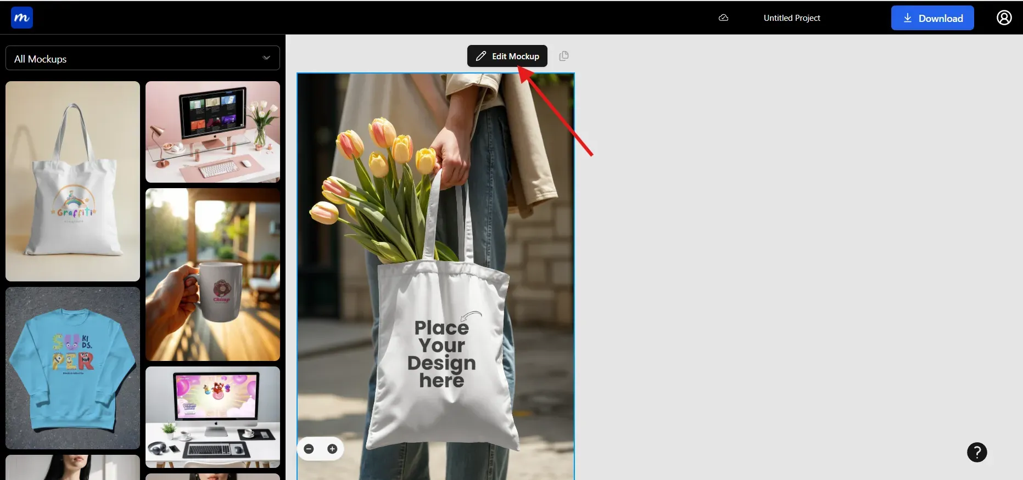
Task: Select the Graffiti tote bag mockup thumbnail
Action: click(x=72, y=181)
